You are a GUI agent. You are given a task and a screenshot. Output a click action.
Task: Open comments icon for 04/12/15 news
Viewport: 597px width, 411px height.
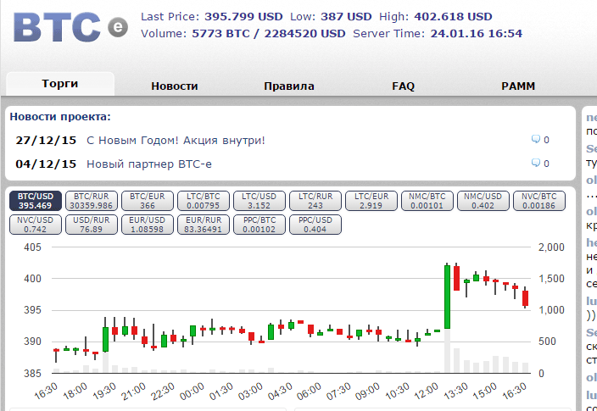click(536, 163)
